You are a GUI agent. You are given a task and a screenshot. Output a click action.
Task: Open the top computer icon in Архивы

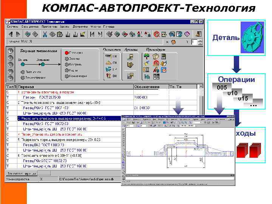point(130,57)
